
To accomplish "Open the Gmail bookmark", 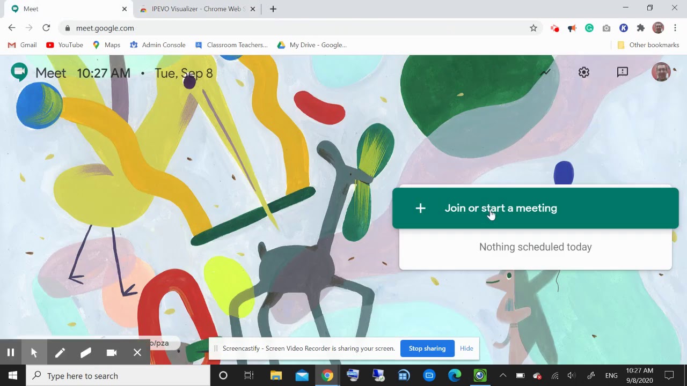I will (x=23, y=45).
